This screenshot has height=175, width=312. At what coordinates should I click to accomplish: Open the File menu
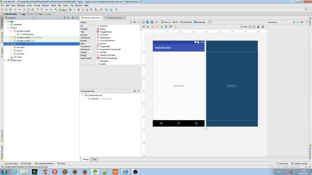[2, 5]
